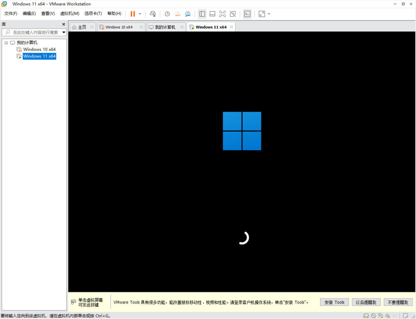416x319 pixels.
Task: Collapse the 我的计算机 tree node
Action: click(x=6, y=42)
